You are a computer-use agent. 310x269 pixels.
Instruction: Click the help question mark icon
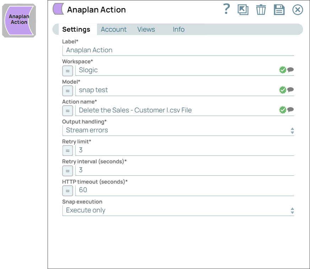226,10
